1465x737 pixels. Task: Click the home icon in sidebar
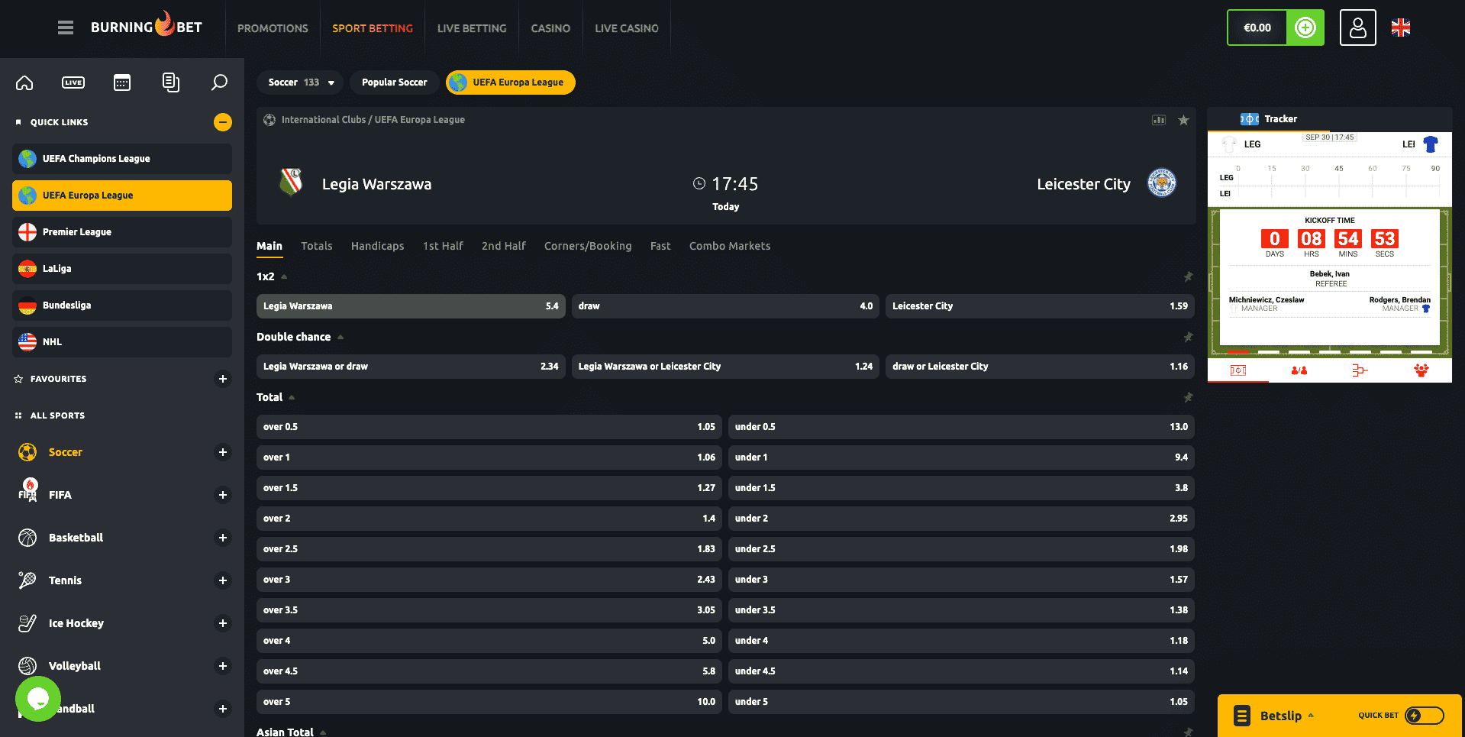[x=24, y=82]
